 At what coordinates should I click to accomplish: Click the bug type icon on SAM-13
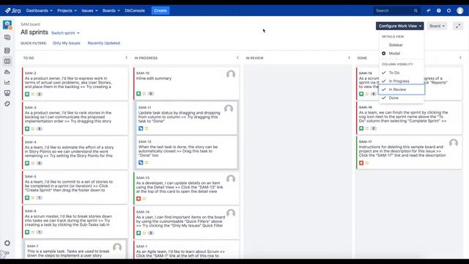[x=139, y=199]
